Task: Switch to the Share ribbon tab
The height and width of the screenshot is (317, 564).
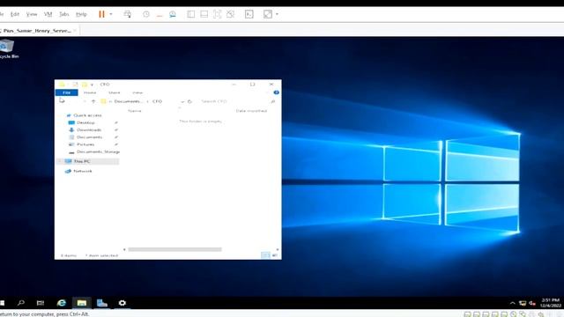Action: tap(114, 92)
